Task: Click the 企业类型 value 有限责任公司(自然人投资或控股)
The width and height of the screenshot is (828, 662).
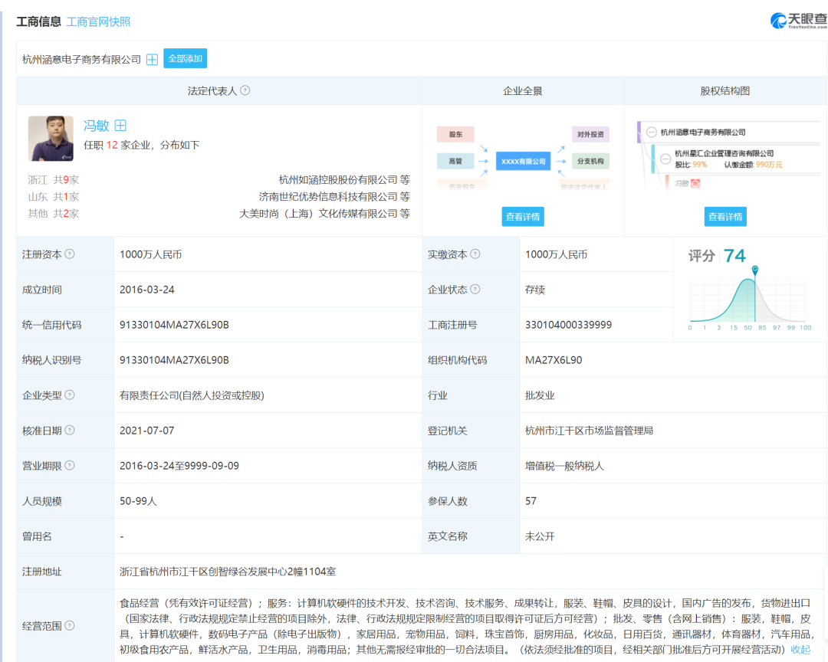Action: pyautogui.click(x=192, y=395)
